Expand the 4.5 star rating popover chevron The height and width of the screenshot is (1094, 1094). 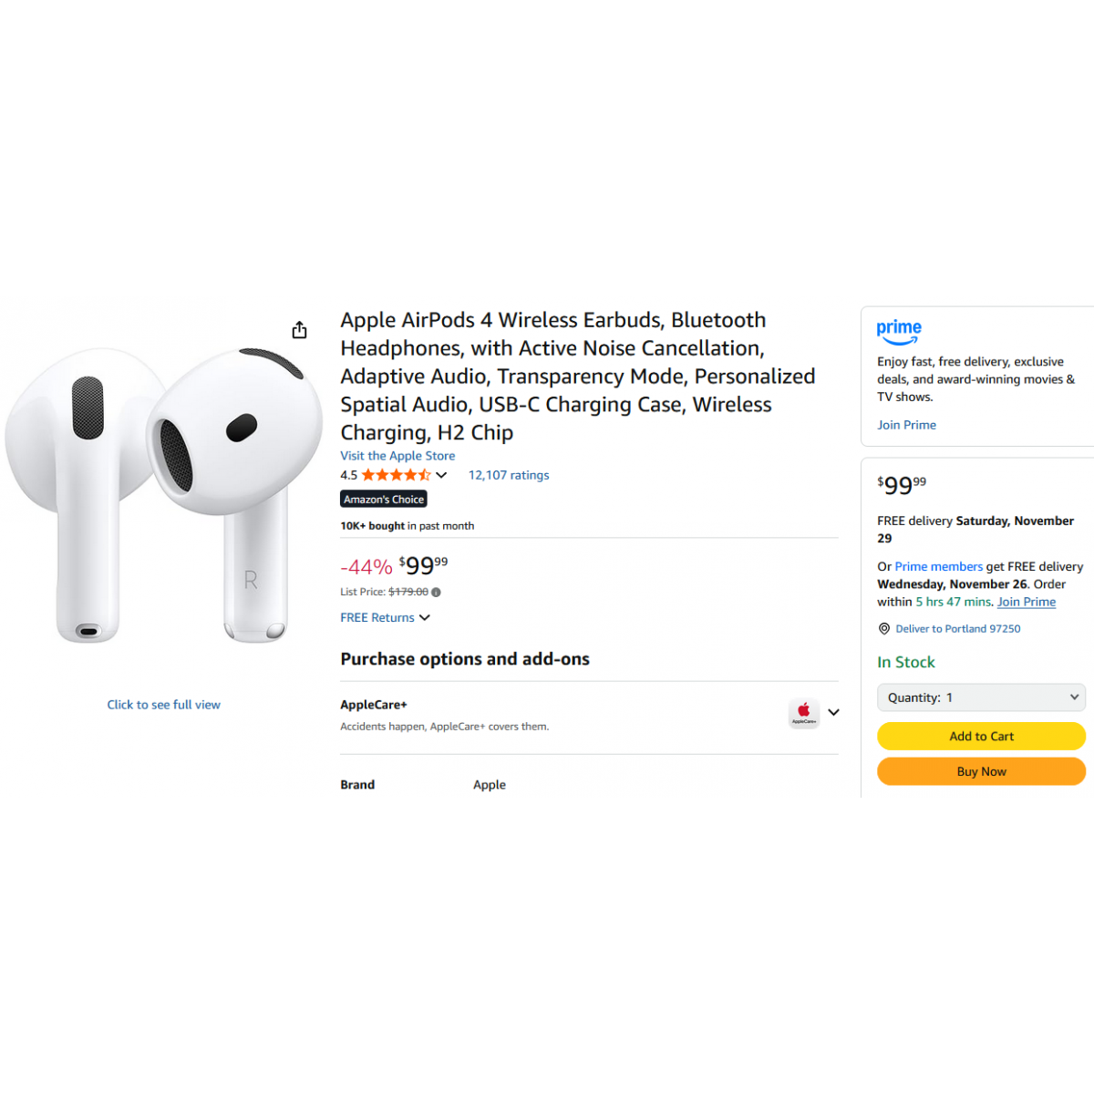click(441, 475)
